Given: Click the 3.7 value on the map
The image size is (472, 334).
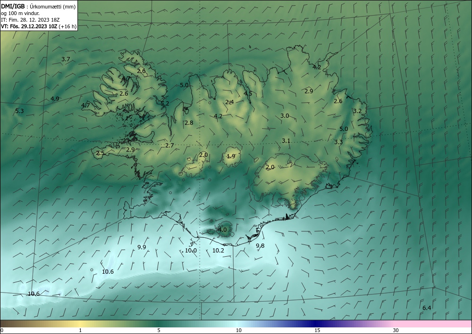Looking at the screenshot, I should tap(66, 59).
